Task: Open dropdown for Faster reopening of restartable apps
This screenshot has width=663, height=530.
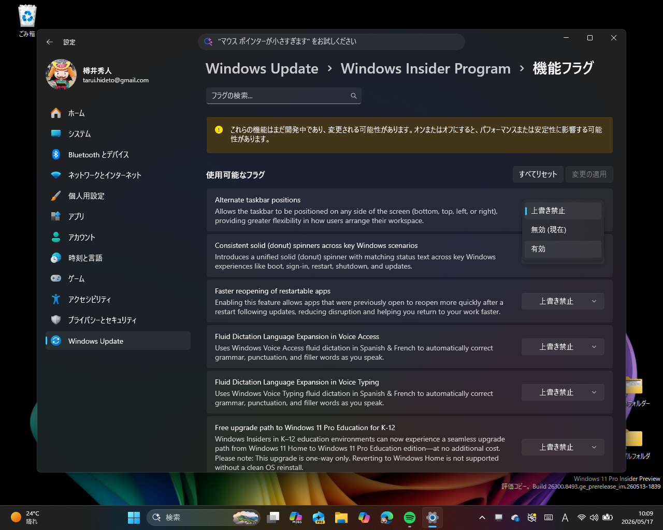Action: coord(563,301)
